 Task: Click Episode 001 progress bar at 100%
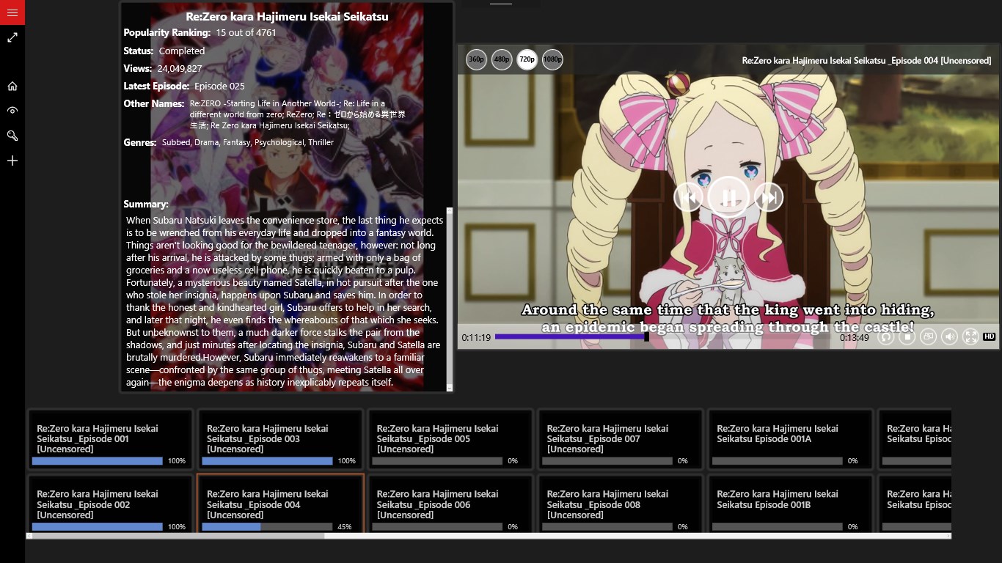click(97, 461)
